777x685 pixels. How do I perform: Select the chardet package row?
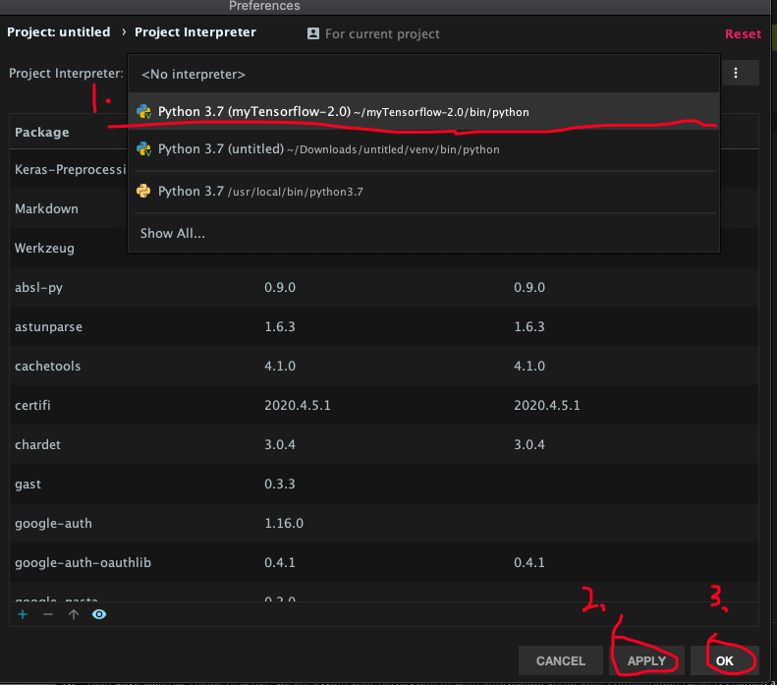click(384, 444)
